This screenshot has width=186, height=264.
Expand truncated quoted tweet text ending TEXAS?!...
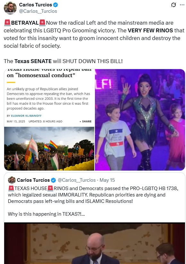pyautogui.click(x=46, y=214)
